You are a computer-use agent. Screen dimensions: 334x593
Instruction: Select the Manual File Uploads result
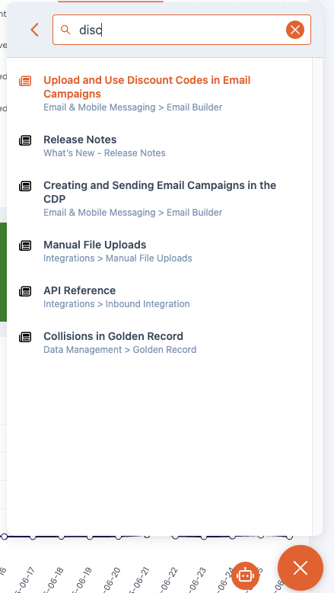(x=95, y=245)
